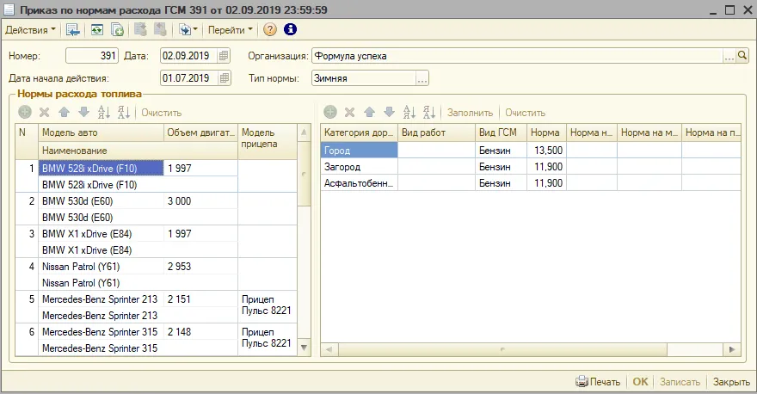Click the Вид ГСМ column header
Image resolution: width=757 pixels, height=394 pixels.
tap(501, 132)
